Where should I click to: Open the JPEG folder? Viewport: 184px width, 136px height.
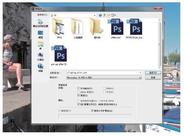click(x=59, y=28)
